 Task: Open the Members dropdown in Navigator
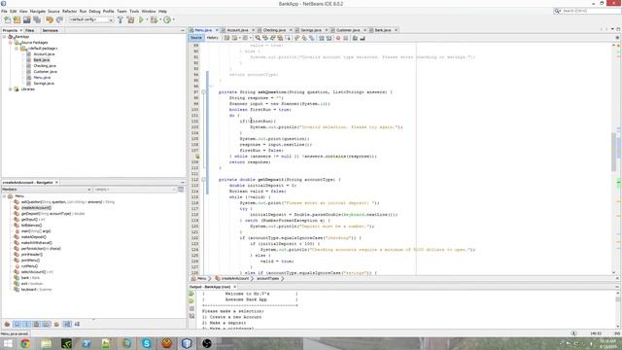[47, 190]
